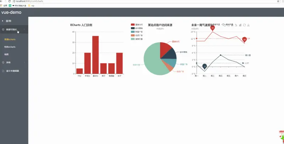The width and height of the screenshot is (284, 144).
Task: Click the 高跟鞋 bar in bar chart
Action: point(111,69)
